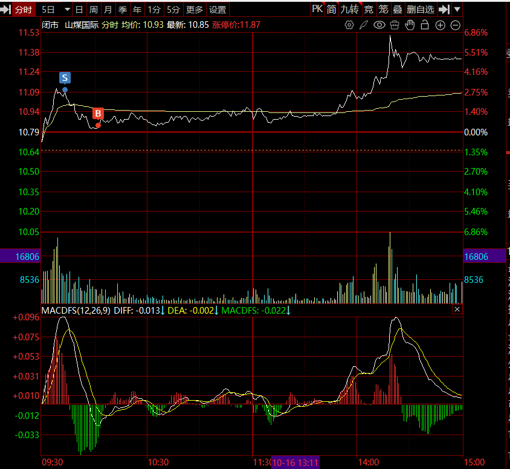Image resolution: width=510 pixels, height=469 pixels.
Task: Click the gift box icon
Action: tap(395, 25)
